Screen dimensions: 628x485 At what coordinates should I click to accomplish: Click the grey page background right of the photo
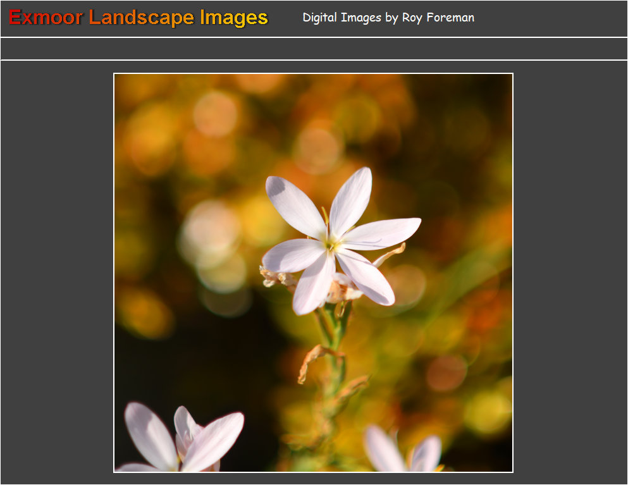click(x=569, y=272)
